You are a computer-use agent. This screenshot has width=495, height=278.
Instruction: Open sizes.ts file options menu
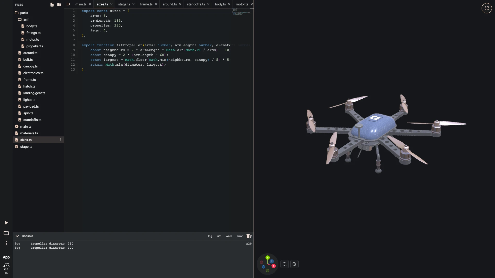click(60, 140)
